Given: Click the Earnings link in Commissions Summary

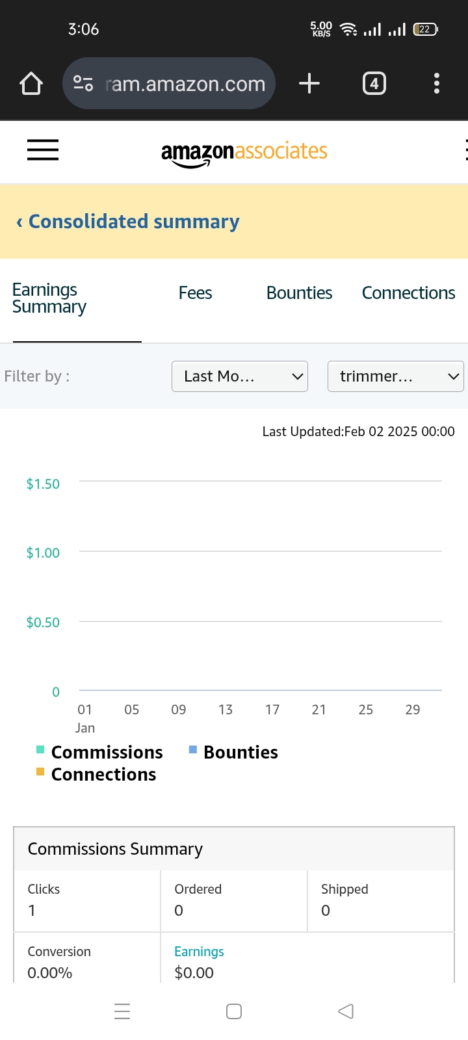Looking at the screenshot, I should [x=199, y=952].
